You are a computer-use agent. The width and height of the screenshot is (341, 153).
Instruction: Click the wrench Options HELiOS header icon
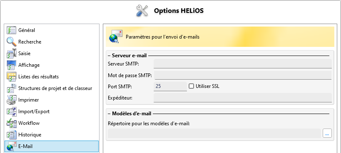click(x=142, y=11)
